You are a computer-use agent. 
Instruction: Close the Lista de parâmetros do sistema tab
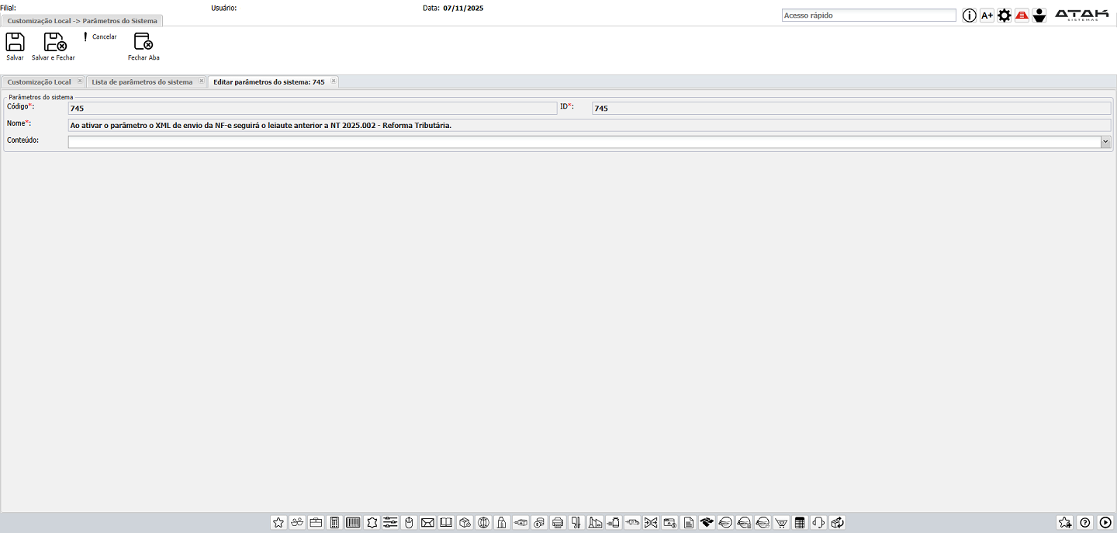tap(202, 81)
